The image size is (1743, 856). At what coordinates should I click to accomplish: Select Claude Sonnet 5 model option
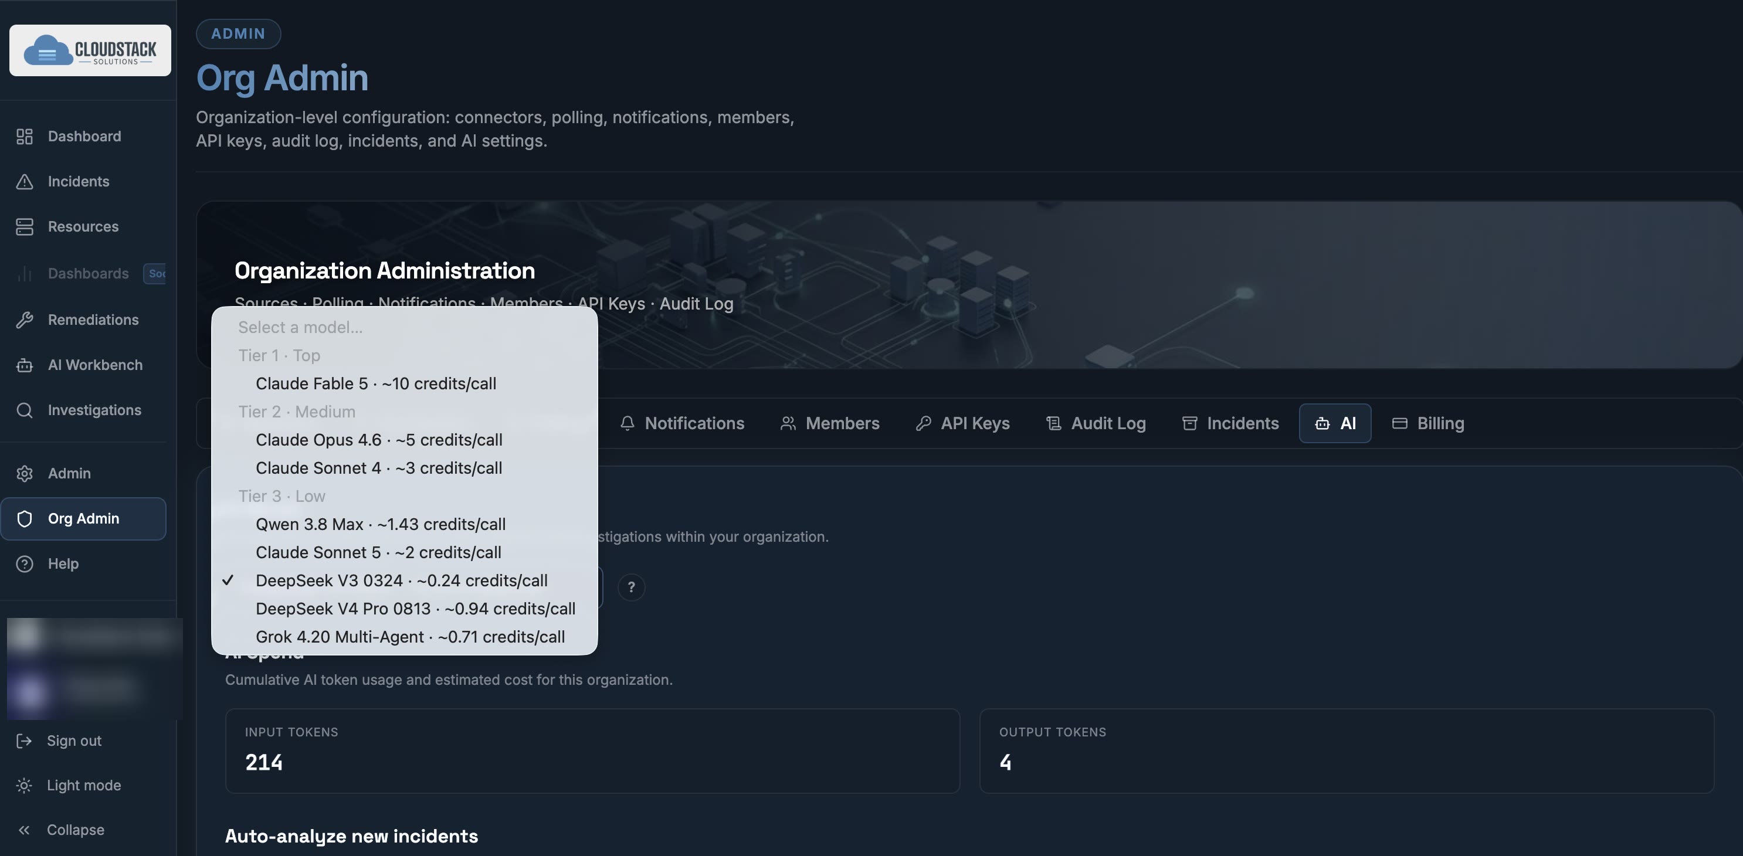click(x=405, y=553)
